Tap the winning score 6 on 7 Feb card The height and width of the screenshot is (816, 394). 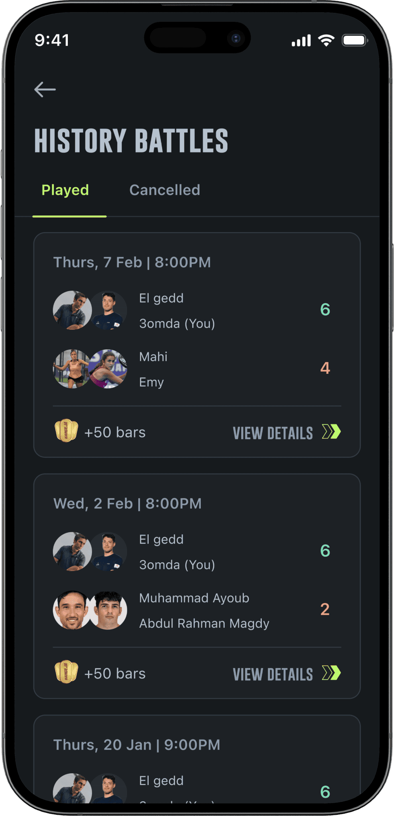(325, 310)
